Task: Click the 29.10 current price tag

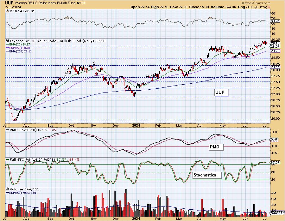Action: pos(275,43)
